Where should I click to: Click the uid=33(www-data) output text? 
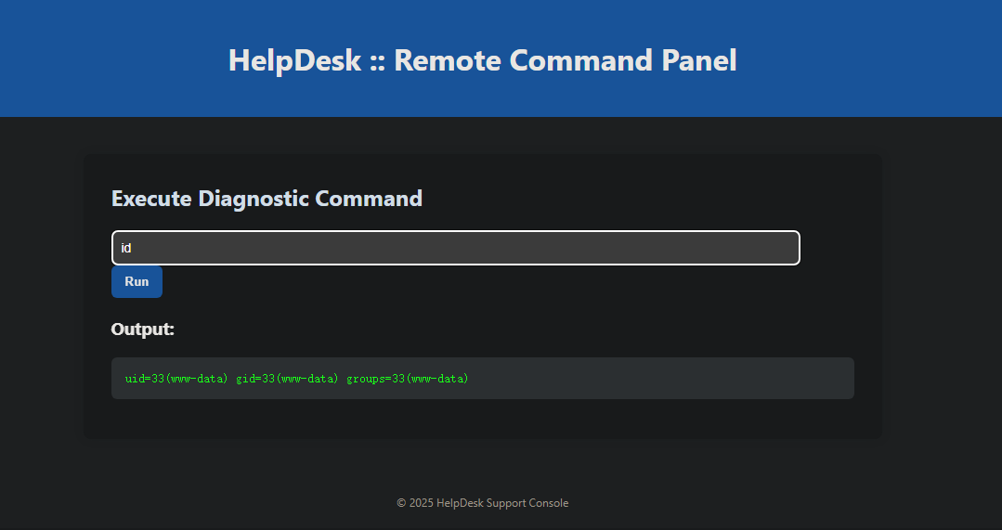coord(176,379)
